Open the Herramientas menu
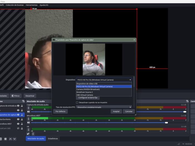 31,5
